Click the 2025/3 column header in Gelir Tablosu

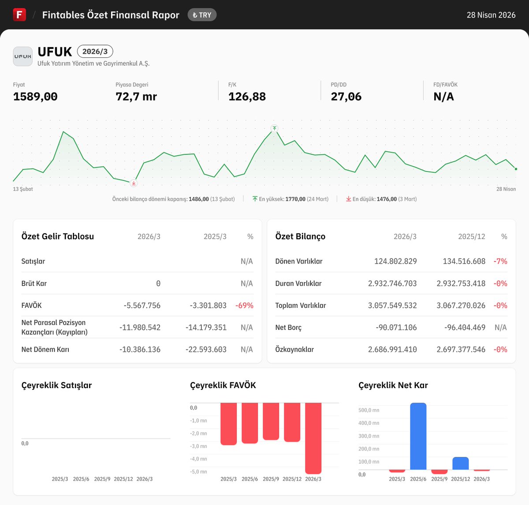point(215,237)
